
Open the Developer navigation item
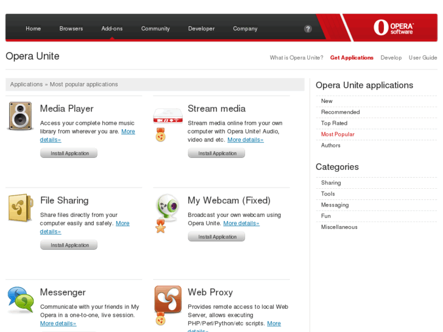click(x=202, y=29)
